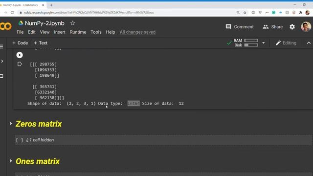This screenshot has height=176, width=313.
Task: Collapse the header with the up chevron
Action: (x=309, y=43)
